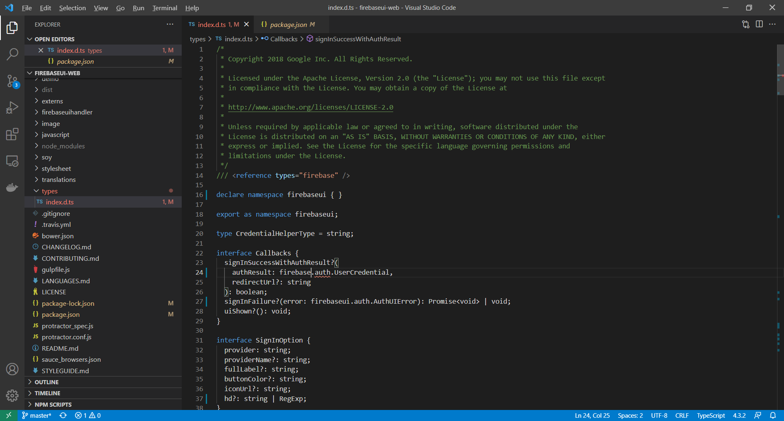Viewport: 784px width, 421px height.
Task: Open the Manage settings gear
Action: pyautogui.click(x=12, y=395)
